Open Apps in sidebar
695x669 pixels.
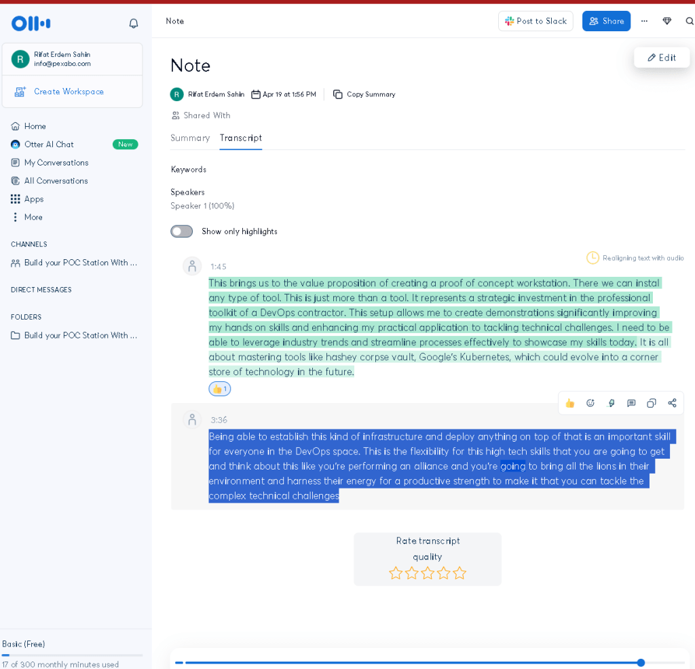[27, 199]
